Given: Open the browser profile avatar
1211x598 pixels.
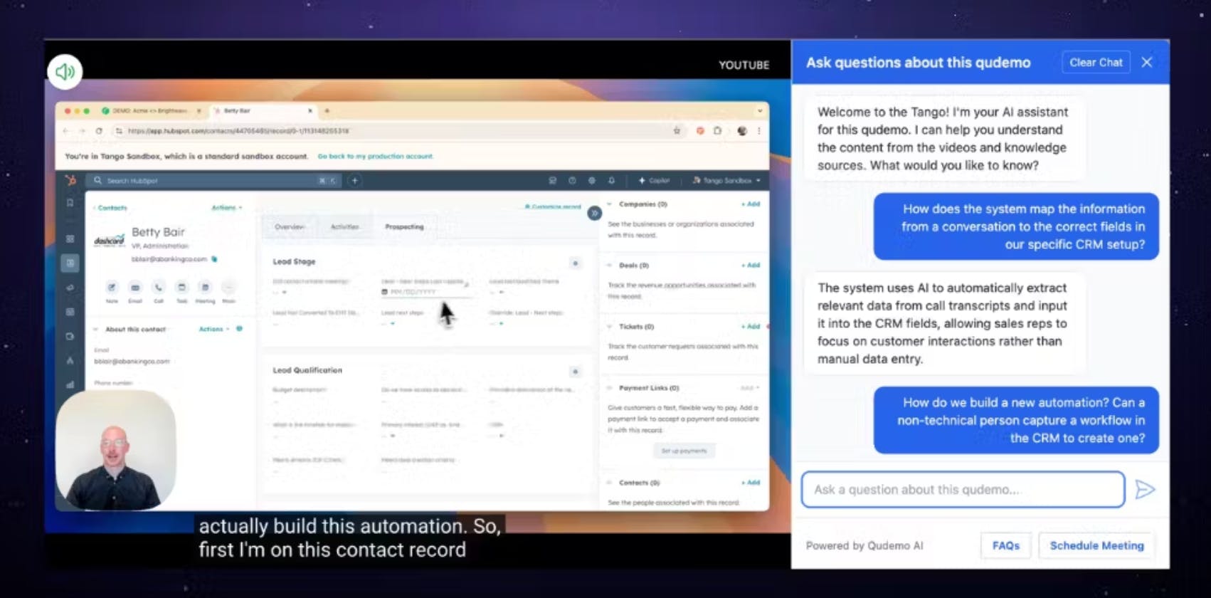Looking at the screenshot, I should 742,131.
